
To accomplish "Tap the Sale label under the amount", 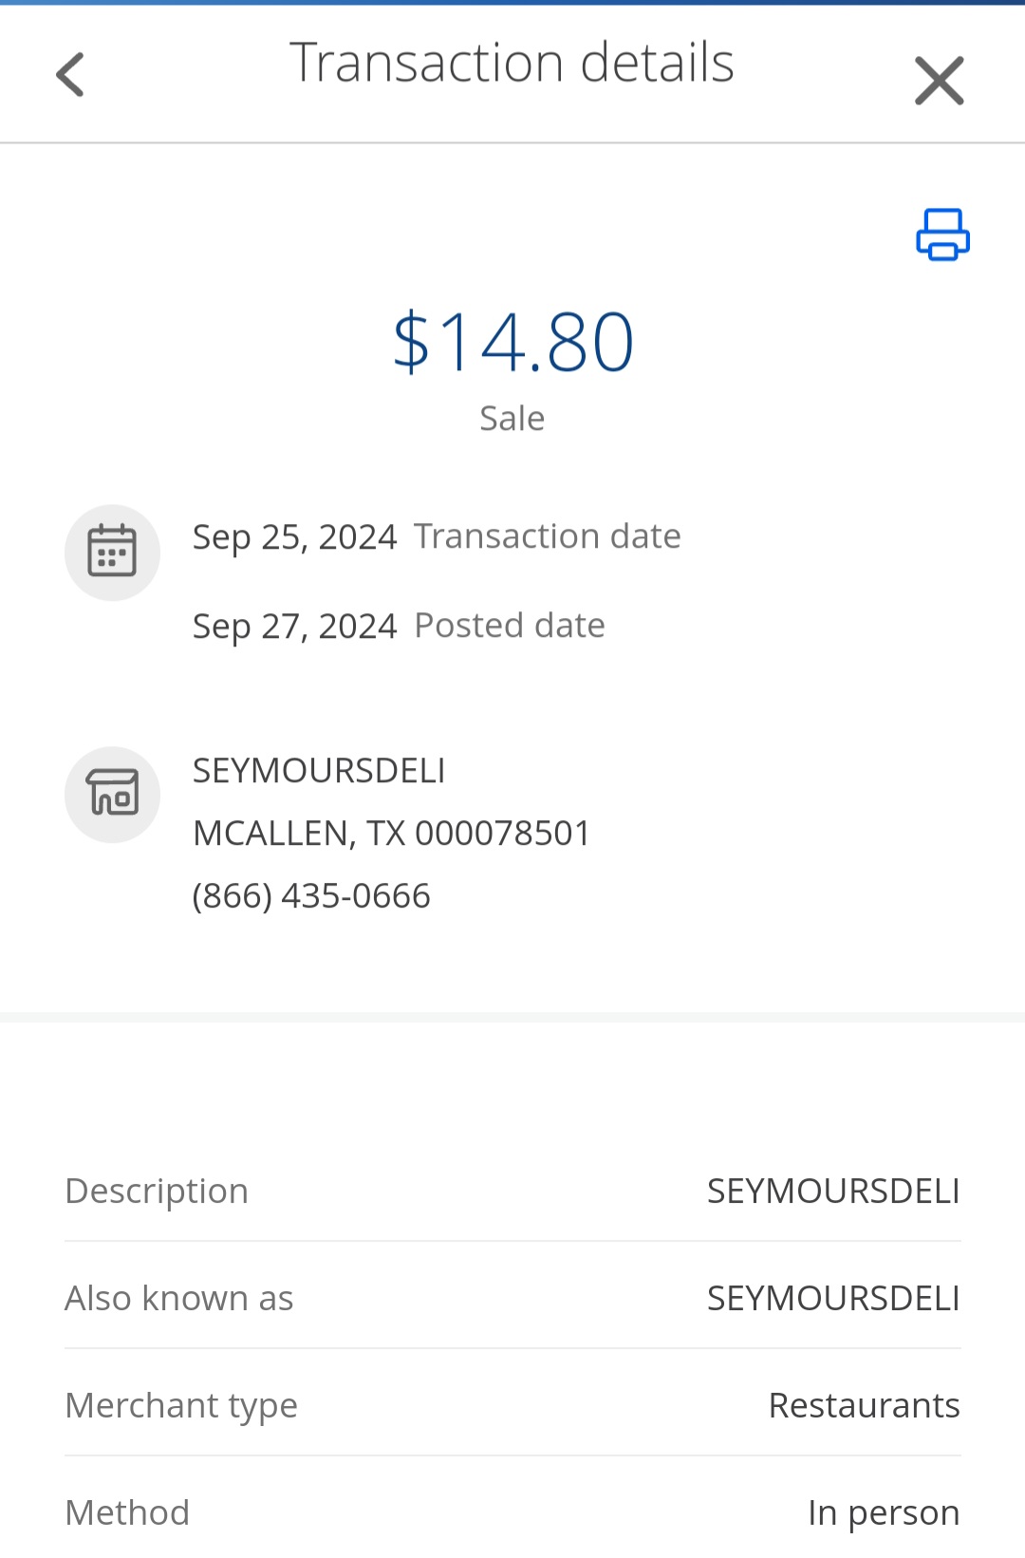I will coord(512,419).
